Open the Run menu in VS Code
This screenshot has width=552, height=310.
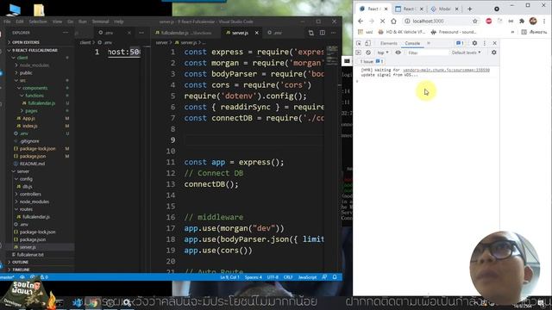pyautogui.click(x=83, y=22)
